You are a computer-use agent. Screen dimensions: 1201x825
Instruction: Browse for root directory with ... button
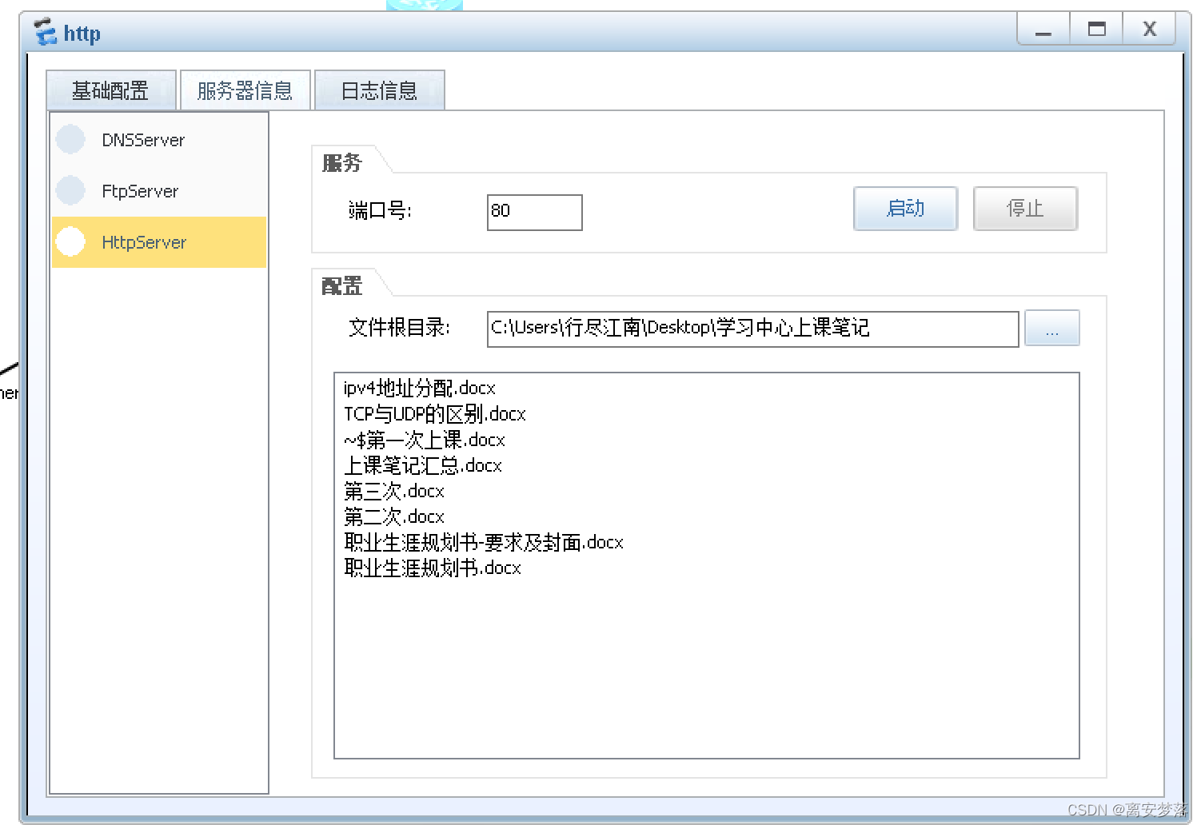point(1052,329)
